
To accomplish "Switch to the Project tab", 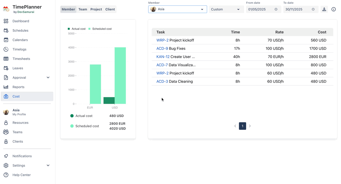I will click(x=96, y=9).
